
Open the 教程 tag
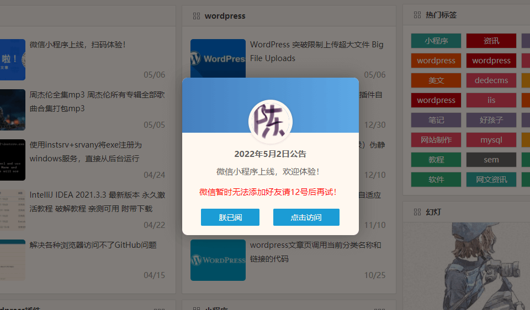pyautogui.click(x=436, y=160)
